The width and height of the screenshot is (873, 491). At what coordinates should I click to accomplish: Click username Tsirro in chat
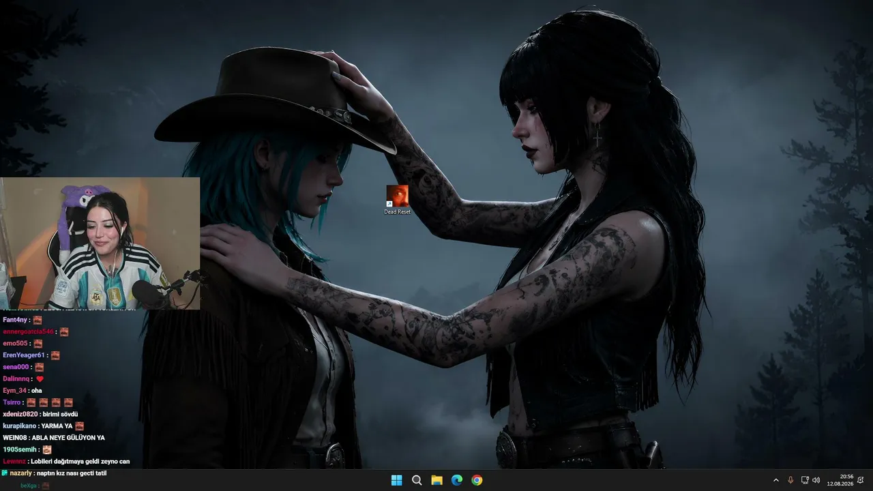(12, 402)
